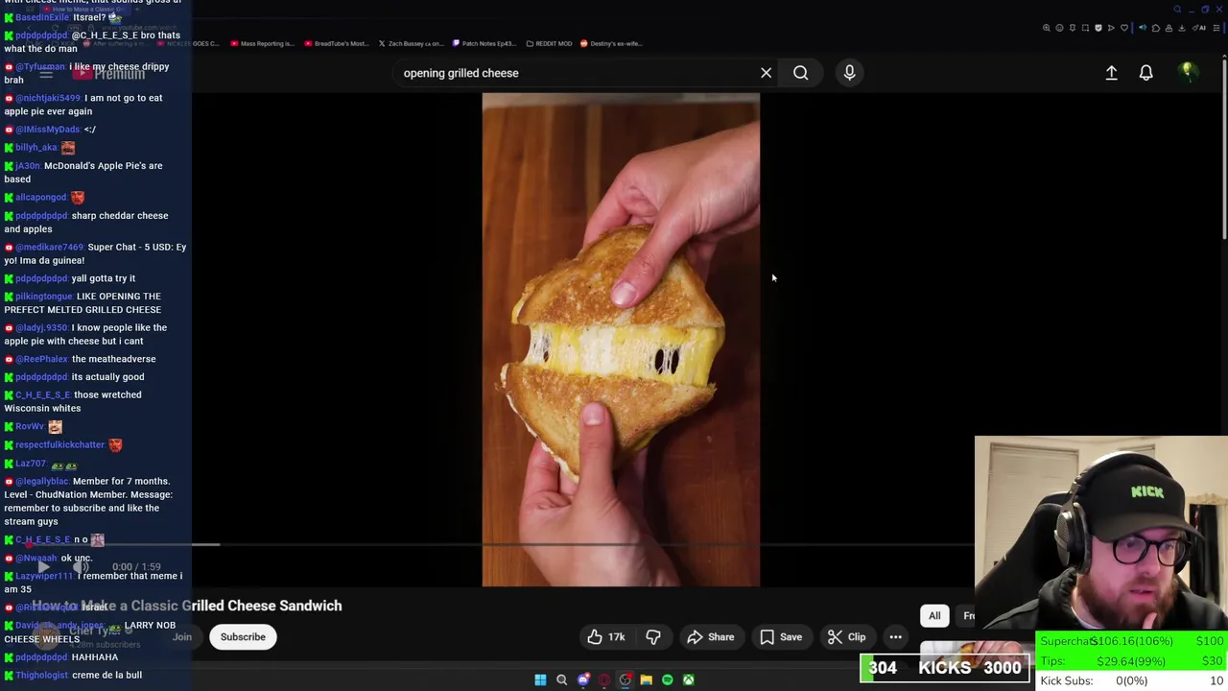Open the downloads icon in browser toolbar
This screenshot has height=691, width=1228.
[1182, 28]
